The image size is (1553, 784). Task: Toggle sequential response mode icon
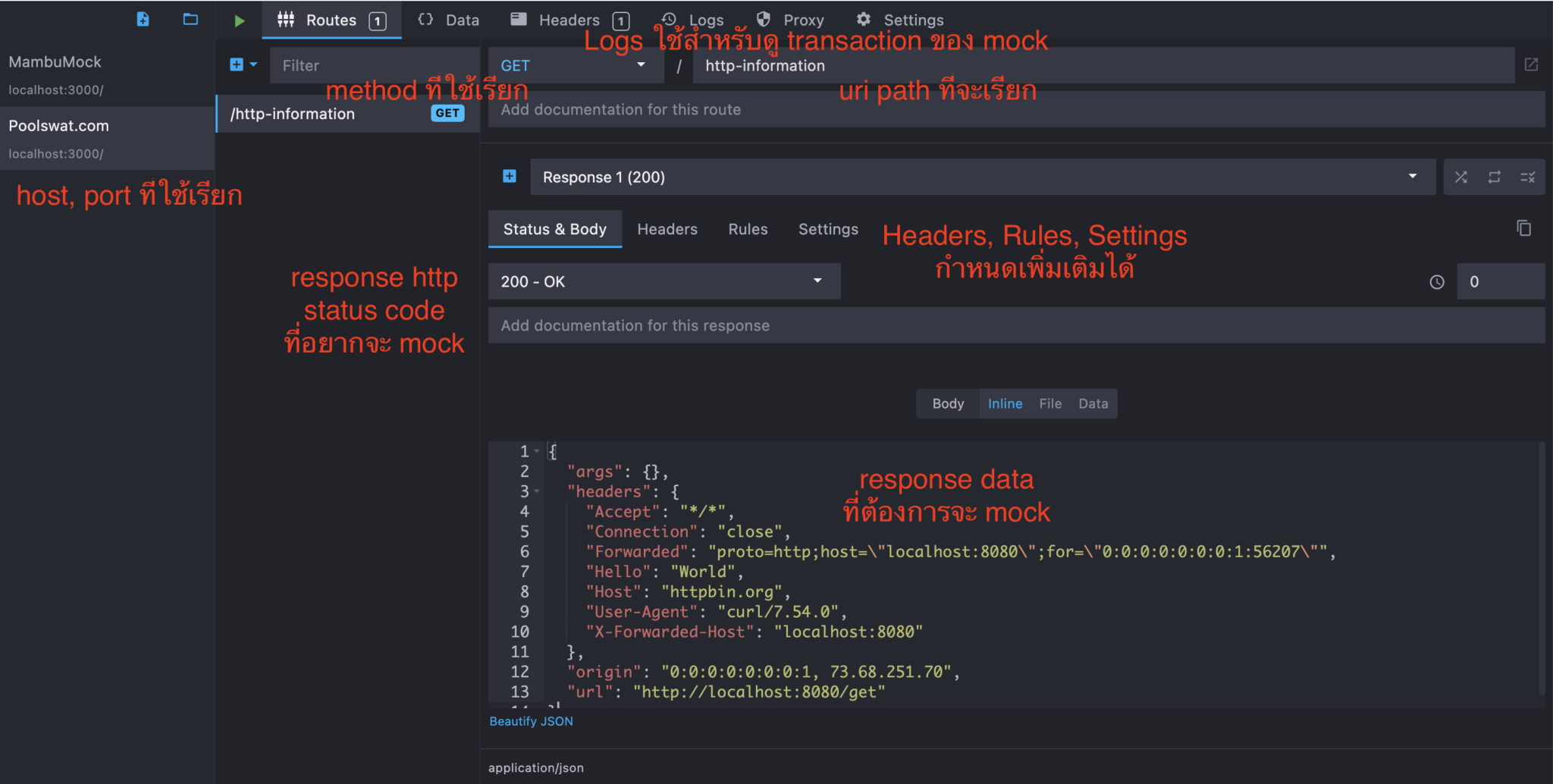tap(1494, 177)
